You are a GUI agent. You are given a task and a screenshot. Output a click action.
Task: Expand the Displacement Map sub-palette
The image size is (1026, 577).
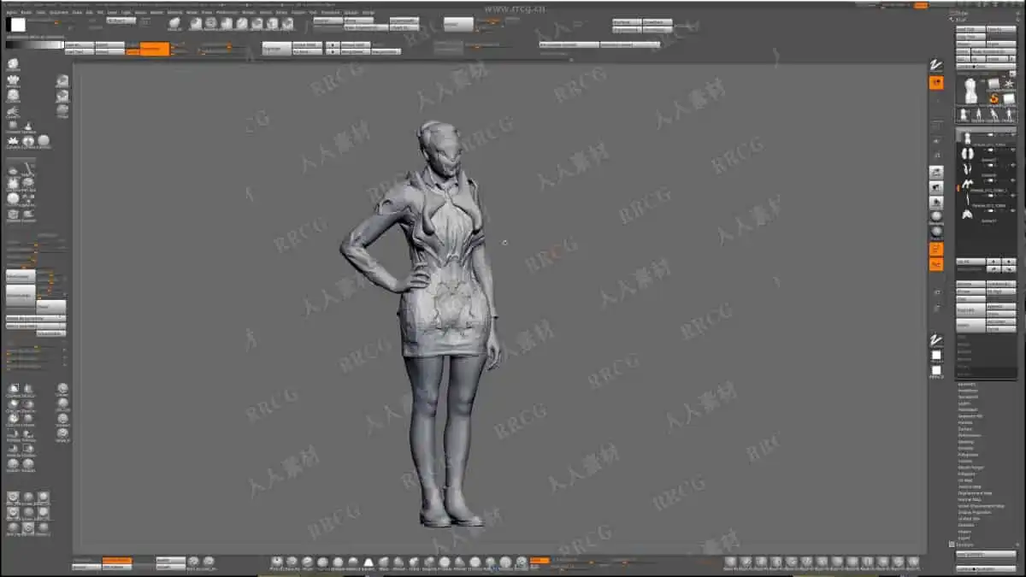pos(975,493)
